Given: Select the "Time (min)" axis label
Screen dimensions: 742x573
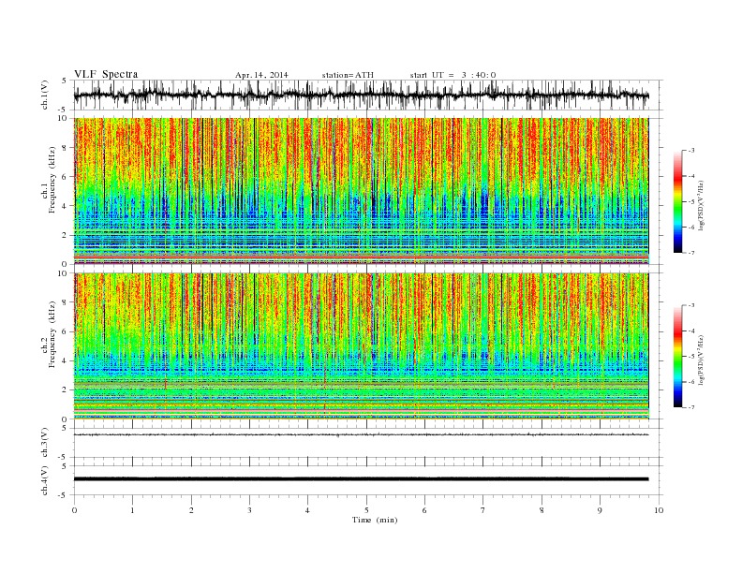Looking at the screenshot, I should click(375, 520).
